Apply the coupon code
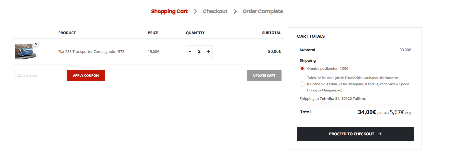 (86, 76)
